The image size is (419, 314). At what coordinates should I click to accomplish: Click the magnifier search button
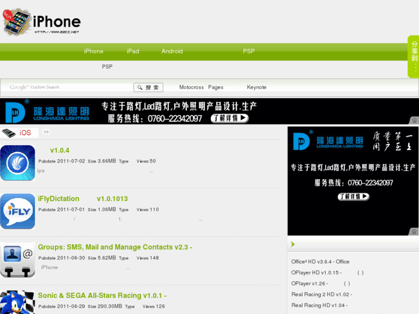(x=148, y=88)
